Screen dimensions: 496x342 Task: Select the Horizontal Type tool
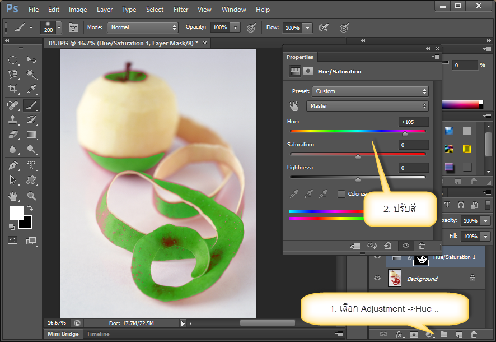pos(31,165)
